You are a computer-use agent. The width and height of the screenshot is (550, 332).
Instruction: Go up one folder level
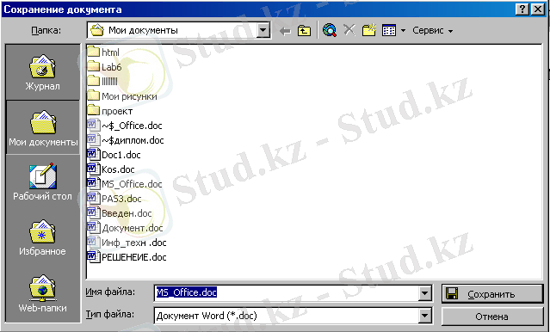(x=304, y=31)
